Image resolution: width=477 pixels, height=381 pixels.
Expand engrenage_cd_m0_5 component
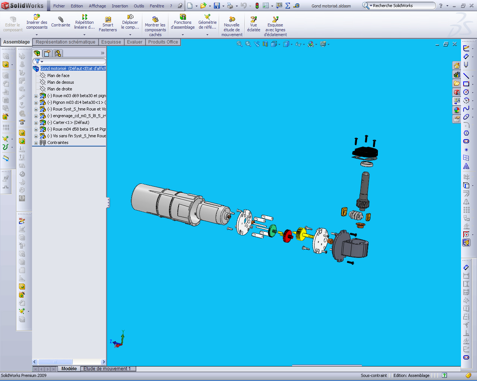click(36, 116)
